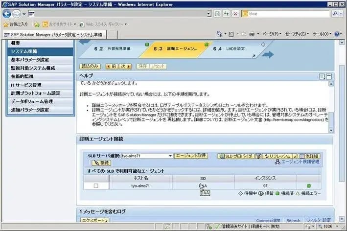Click the green status icon in agent row
Viewport: 347px width, 231px height.
click(x=308, y=185)
